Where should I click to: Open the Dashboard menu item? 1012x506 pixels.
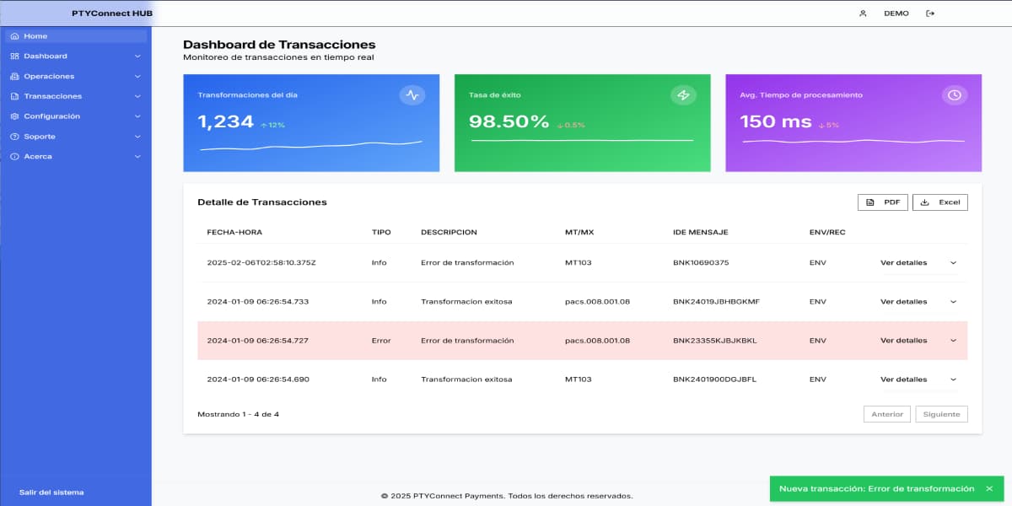pyautogui.click(x=76, y=57)
